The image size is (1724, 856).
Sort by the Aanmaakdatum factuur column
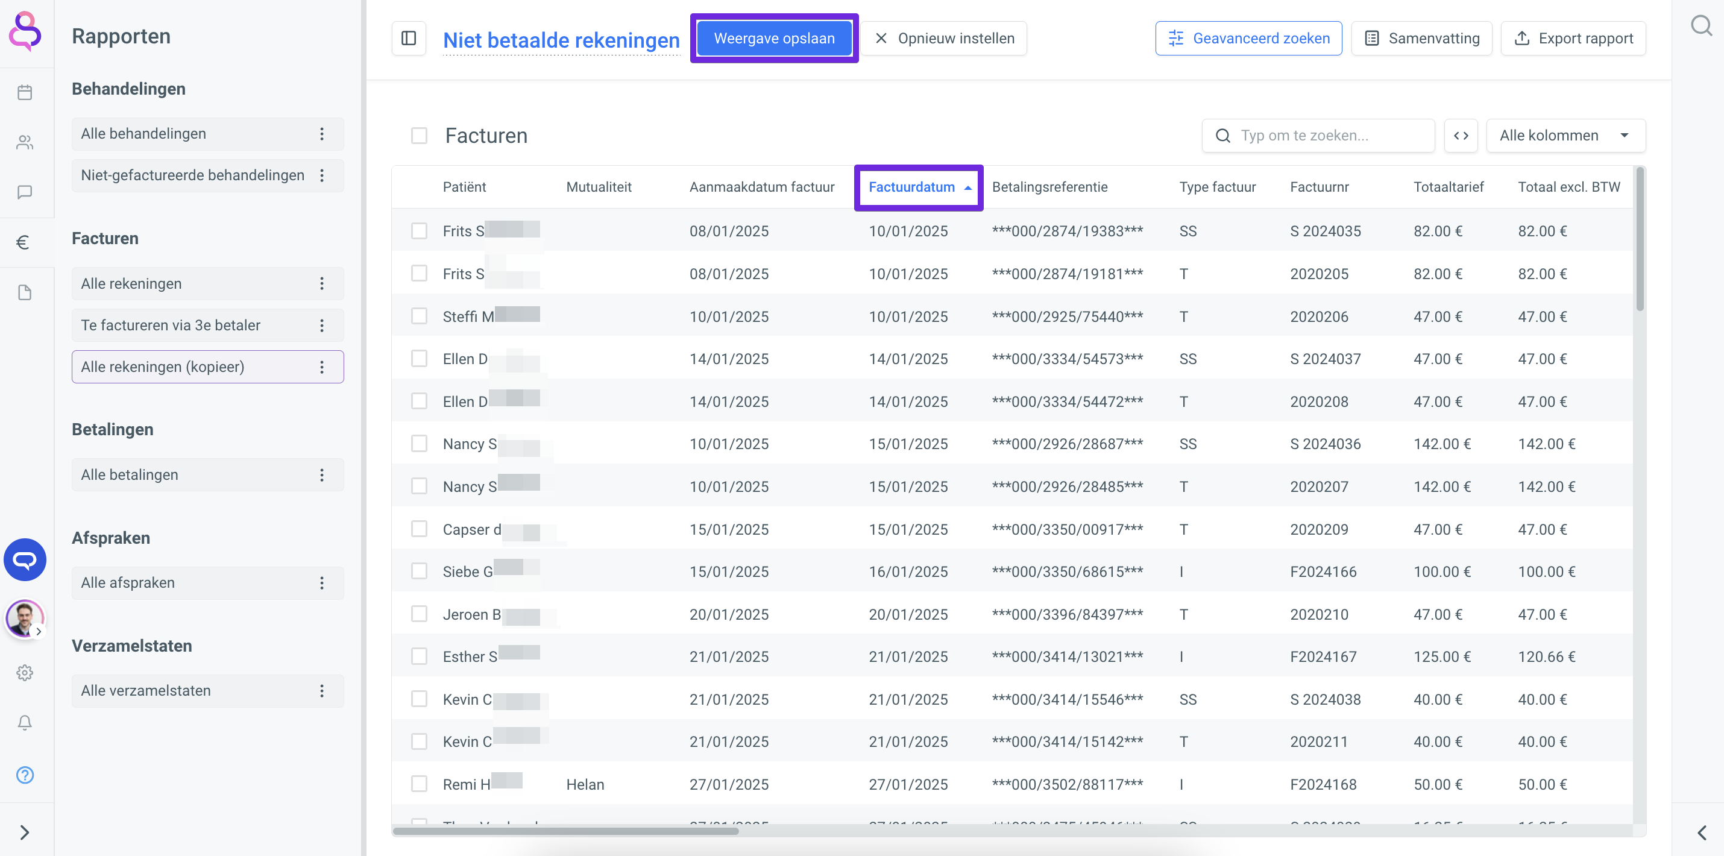[x=761, y=187]
